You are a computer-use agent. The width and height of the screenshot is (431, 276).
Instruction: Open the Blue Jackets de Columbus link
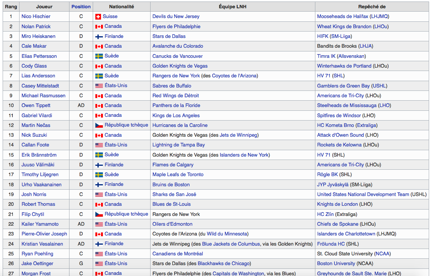tap(231, 244)
